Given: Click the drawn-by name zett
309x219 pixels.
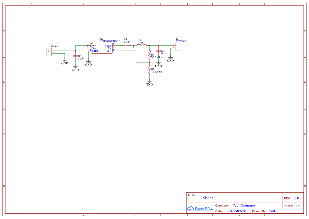Looking at the screenshot, I should (272, 211).
